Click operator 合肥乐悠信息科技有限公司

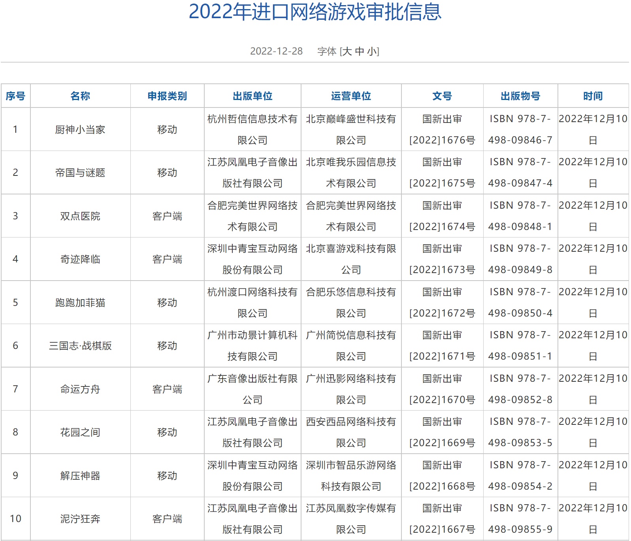point(351,303)
